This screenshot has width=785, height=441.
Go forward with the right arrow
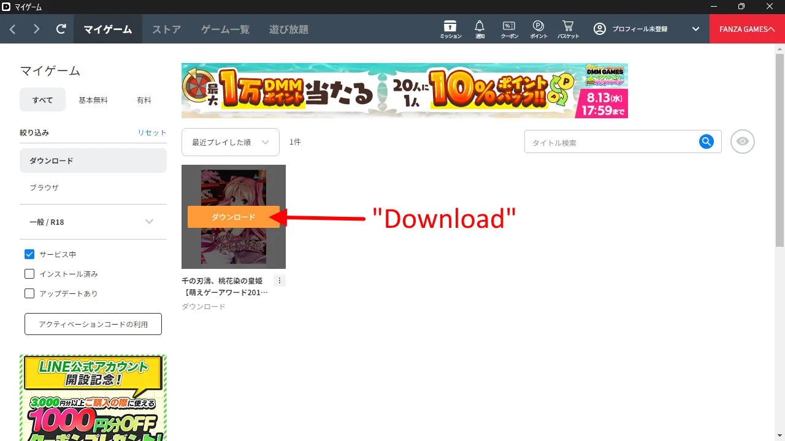36,29
